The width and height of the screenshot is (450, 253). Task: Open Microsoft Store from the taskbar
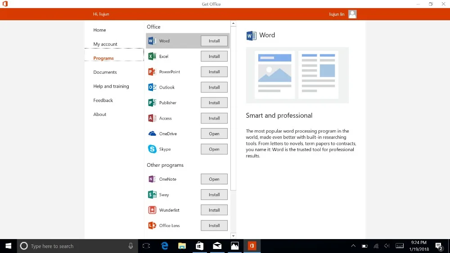[x=199, y=246]
